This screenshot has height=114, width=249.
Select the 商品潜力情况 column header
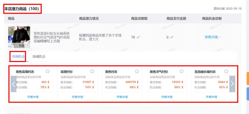[x=89, y=18]
